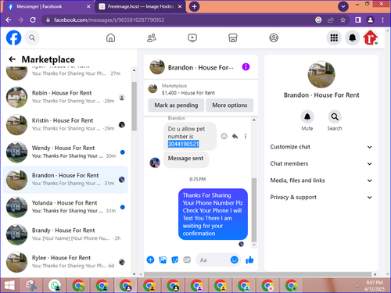391x293 pixels.
Task: Bookmark this page with the star icon
Action: (x=343, y=20)
